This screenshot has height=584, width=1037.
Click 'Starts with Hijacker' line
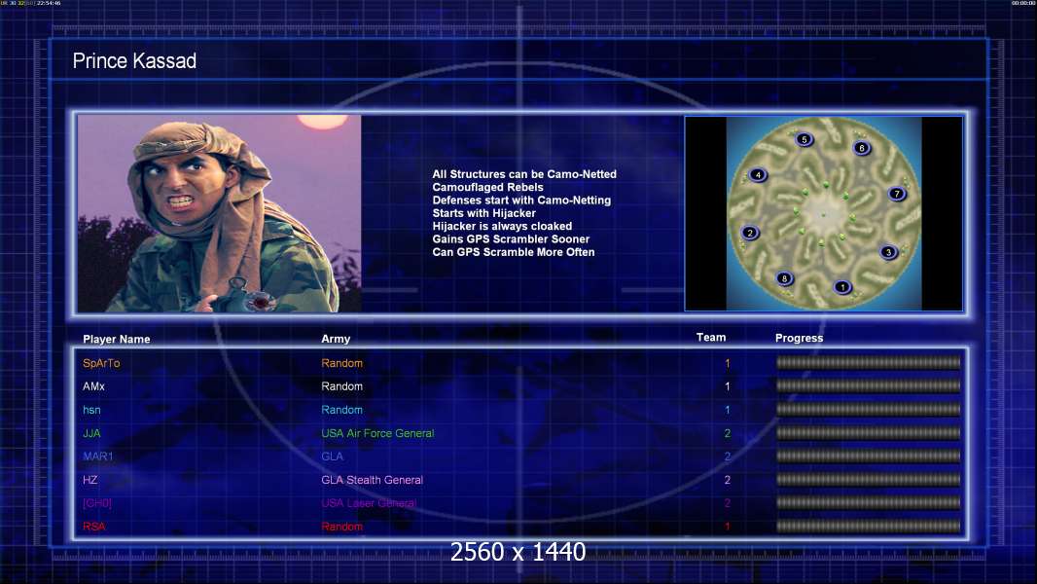coord(484,213)
